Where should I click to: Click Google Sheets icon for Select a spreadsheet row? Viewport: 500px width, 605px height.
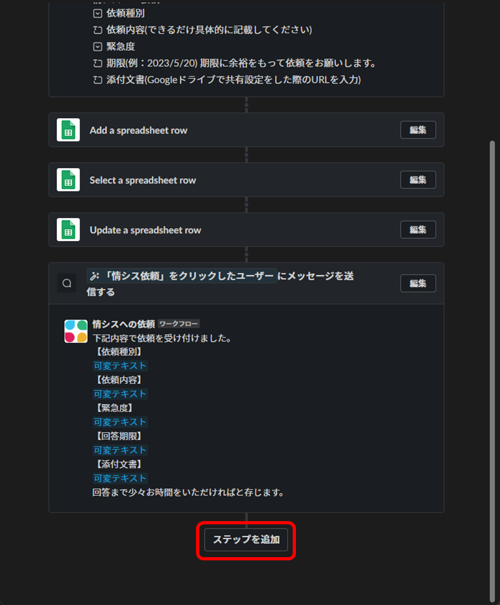point(68,180)
